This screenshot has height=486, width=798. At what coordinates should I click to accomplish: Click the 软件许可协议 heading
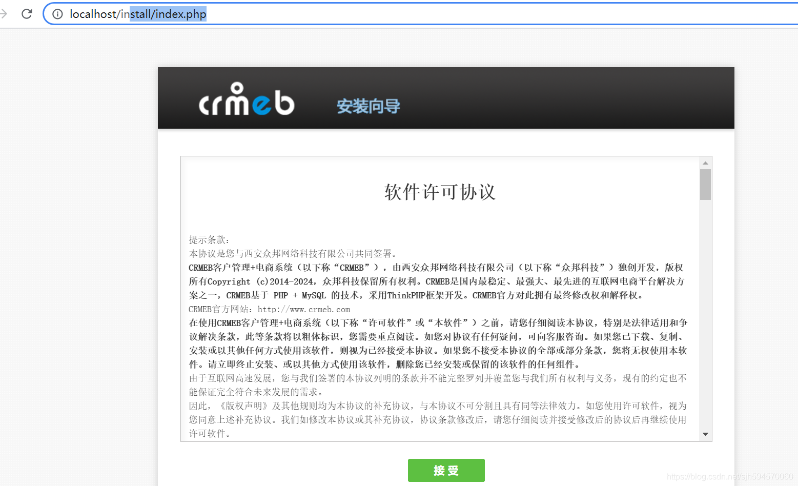(440, 192)
